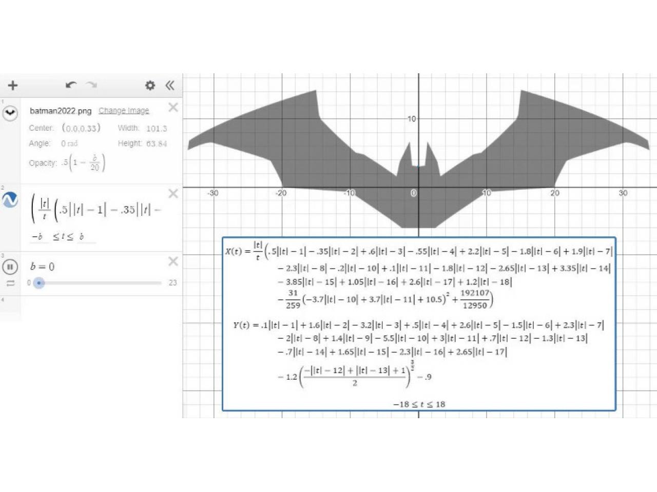Click the parametric expression text
The height and width of the screenshot is (492, 657).
(x=96, y=209)
